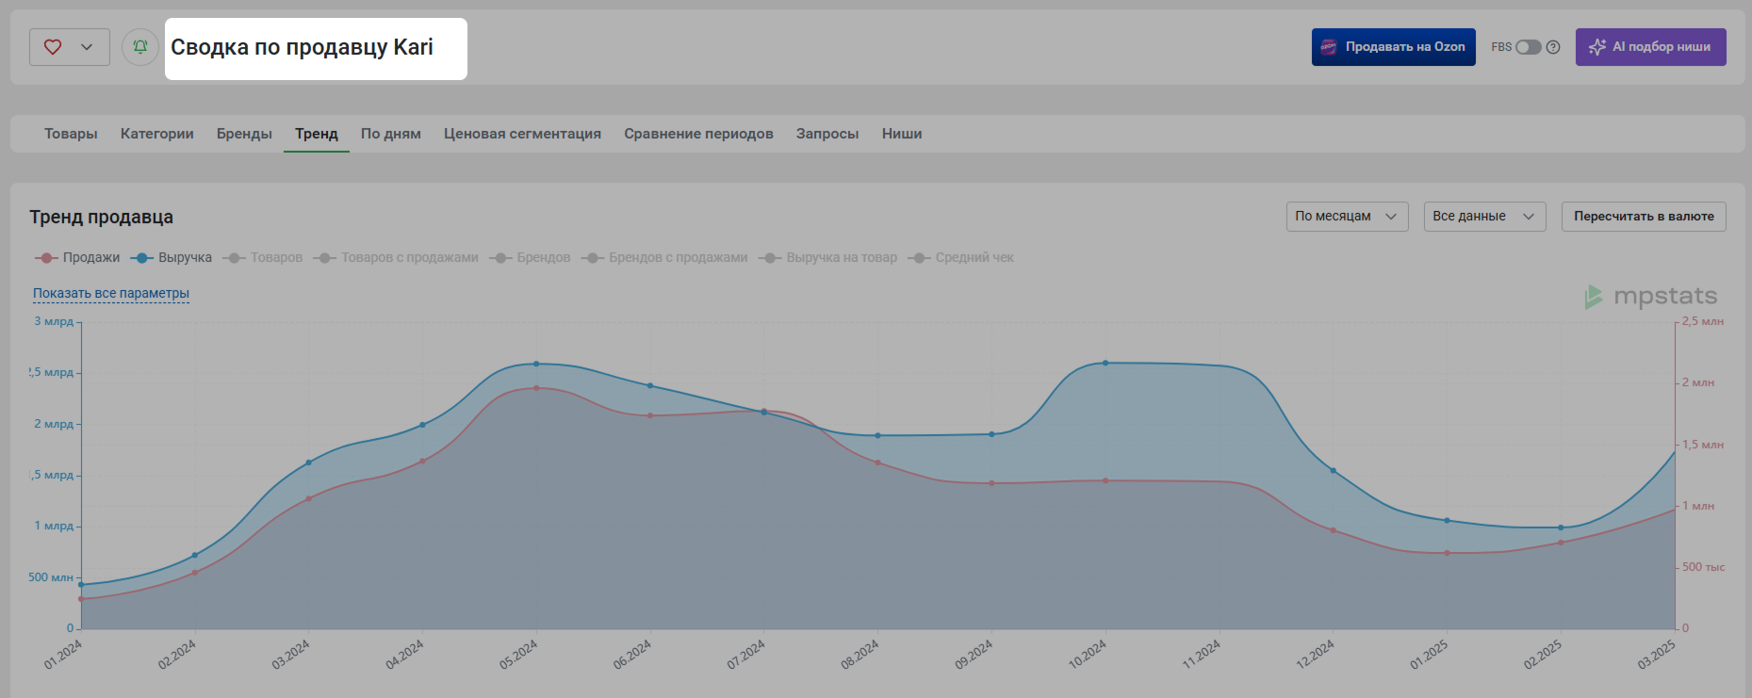Select the Тренд tab
The height and width of the screenshot is (698, 1752).
point(317,134)
